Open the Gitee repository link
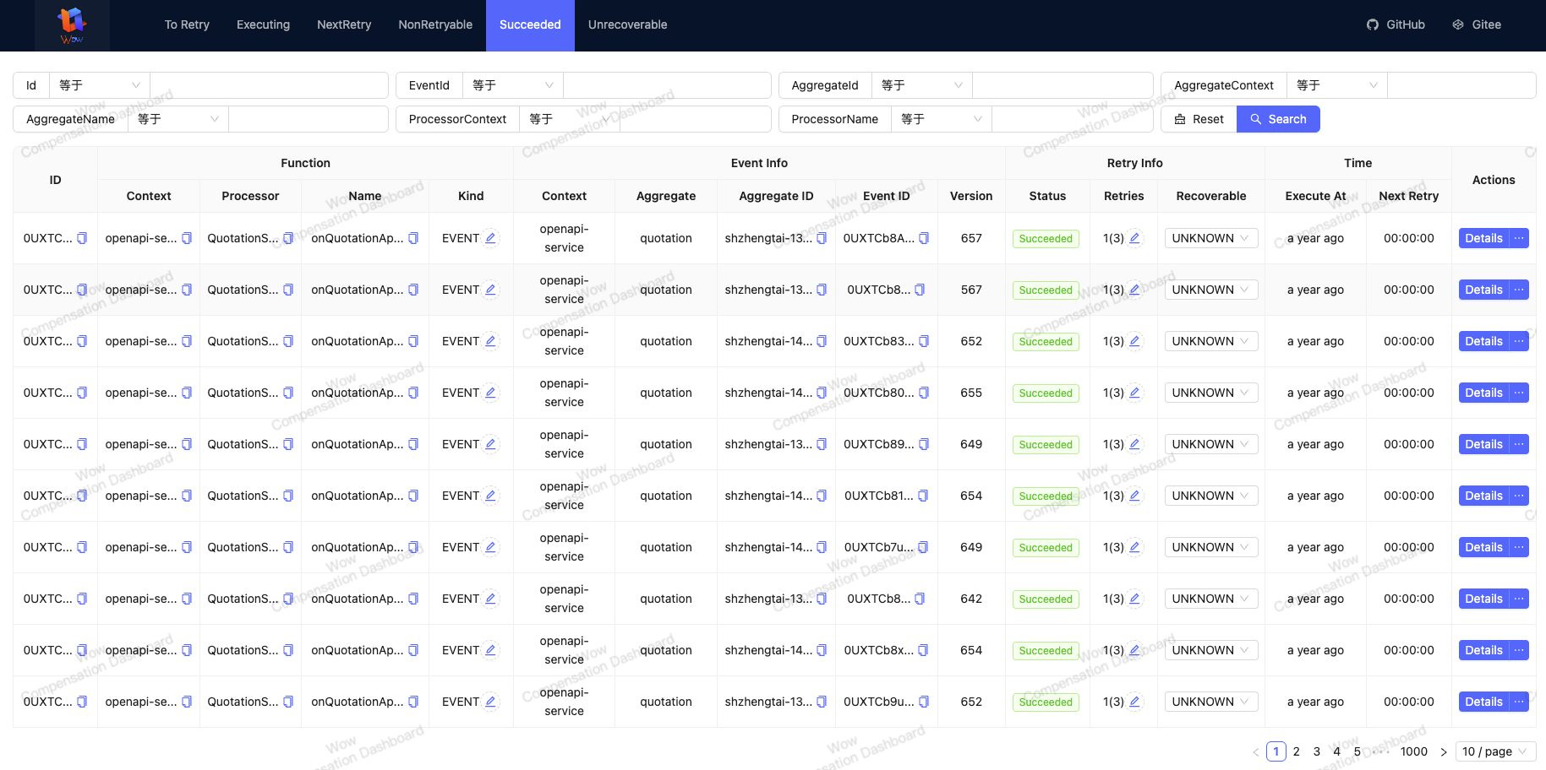This screenshot has width=1546, height=770. point(1477,24)
